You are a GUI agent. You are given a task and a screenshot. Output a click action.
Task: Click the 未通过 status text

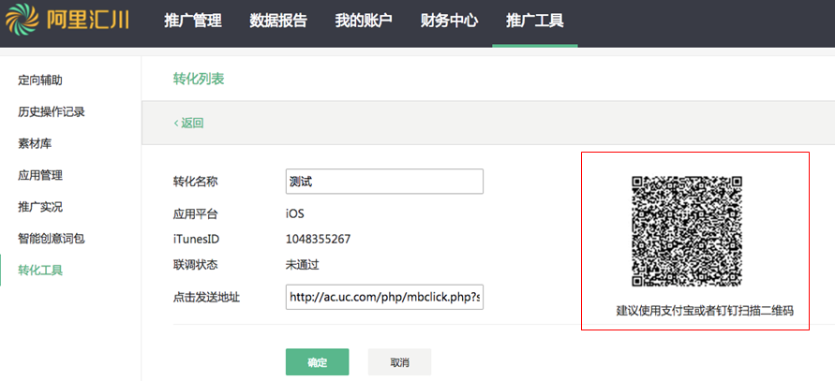pyautogui.click(x=303, y=265)
